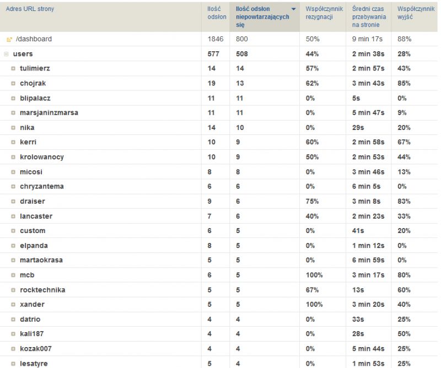Toggle sort arrow on unique pageviews column
Image resolution: width=441 pixels, height=368 pixels.
294,9
